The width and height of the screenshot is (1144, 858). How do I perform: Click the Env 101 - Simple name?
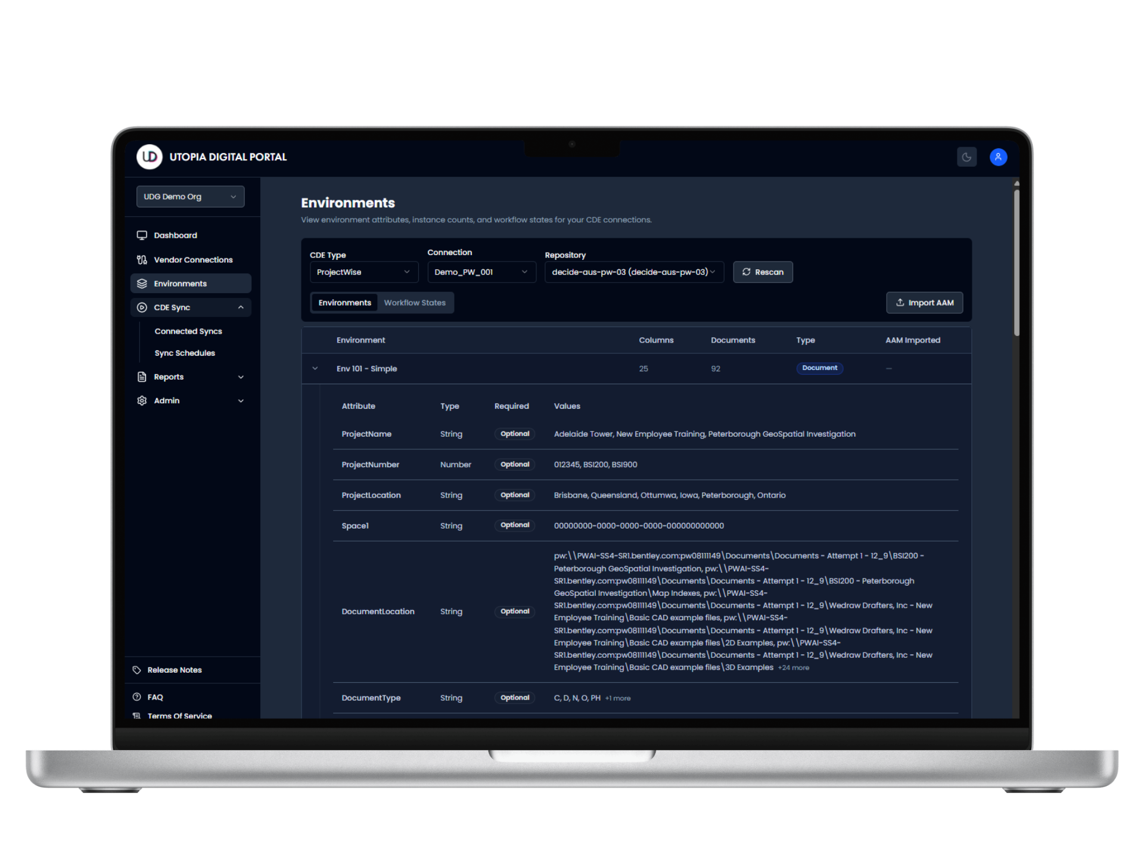(x=366, y=368)
